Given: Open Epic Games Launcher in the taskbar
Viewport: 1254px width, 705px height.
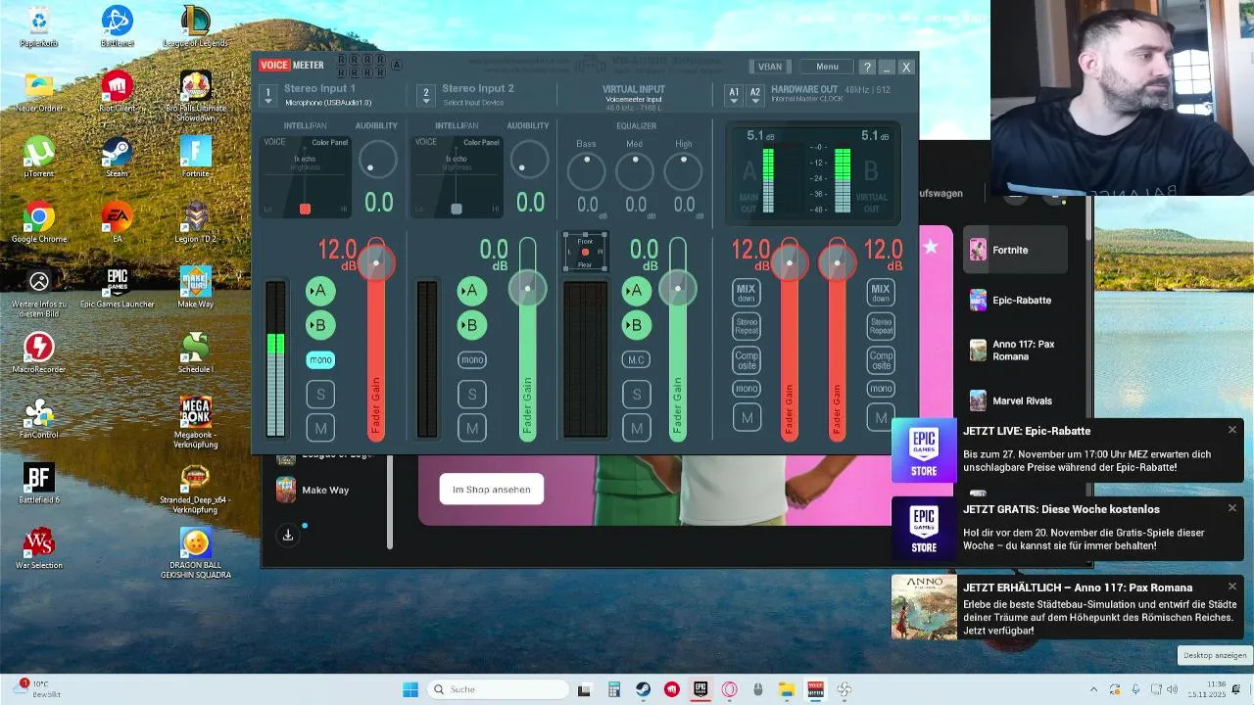Looking at the screenshot, I should click(x=700, y=689).
